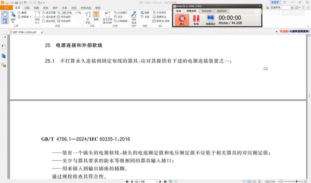The width and height of the screenshot is (311, 183).
Task: Rotate view right (向右旋转)
Action: (x=64, y=21)
